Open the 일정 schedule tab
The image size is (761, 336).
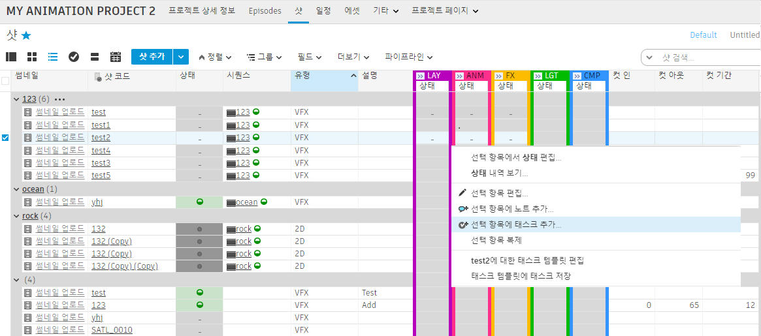323,10
